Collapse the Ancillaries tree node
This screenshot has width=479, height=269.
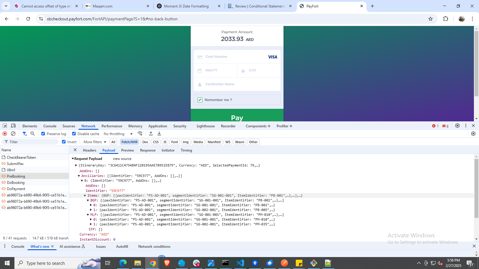pyautogui.click(x=79, y=176)
